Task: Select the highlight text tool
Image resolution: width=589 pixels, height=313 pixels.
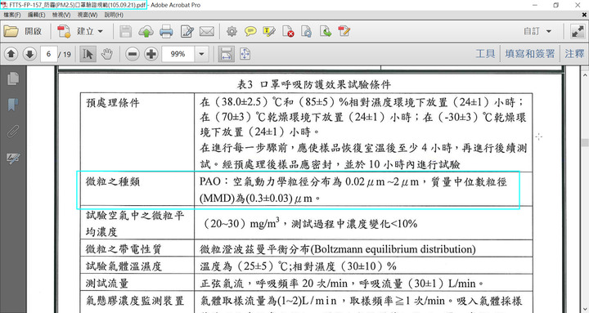Action: point(269,31)
